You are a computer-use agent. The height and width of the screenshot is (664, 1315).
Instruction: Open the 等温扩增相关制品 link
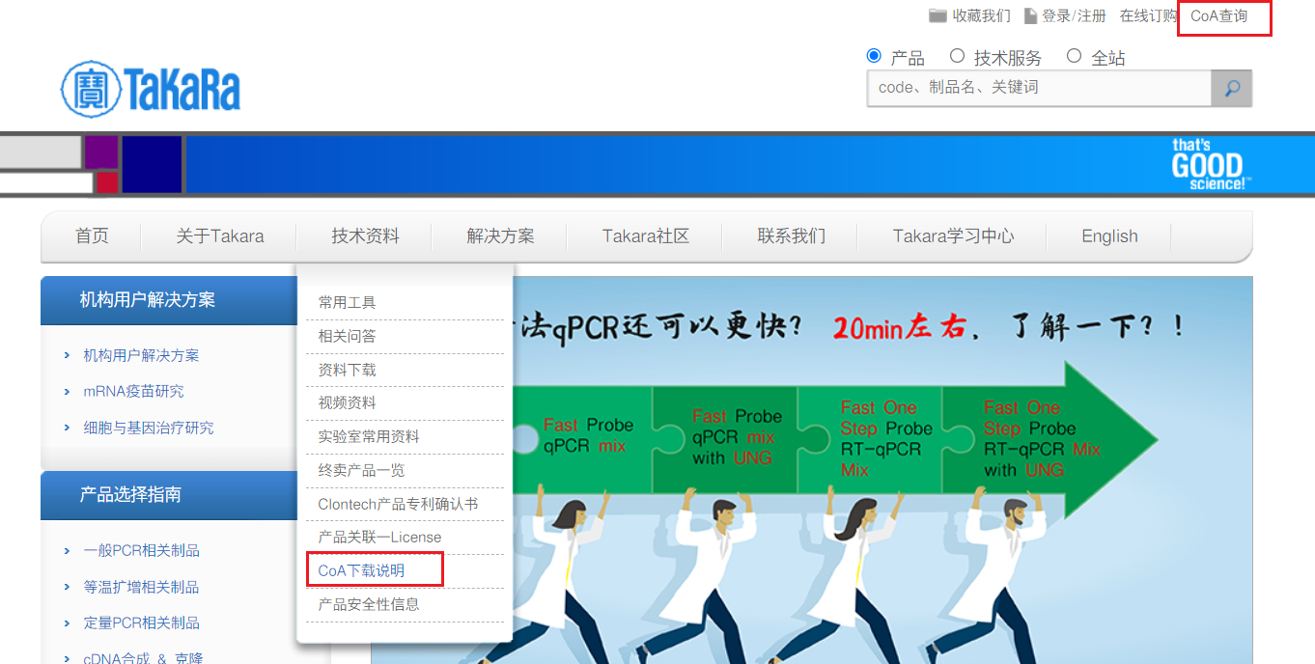pos(141,587)
